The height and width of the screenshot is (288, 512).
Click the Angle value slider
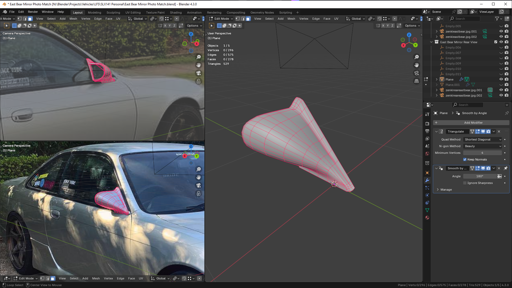click(x=480, y=176)
